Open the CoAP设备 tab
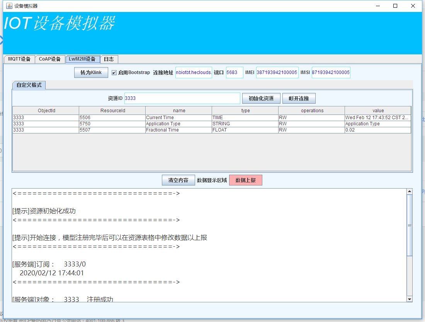This screenshot has height=322, width=425. point(50,59)
